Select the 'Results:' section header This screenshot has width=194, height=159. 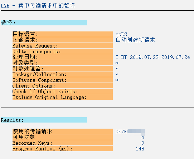pos(44,120)
